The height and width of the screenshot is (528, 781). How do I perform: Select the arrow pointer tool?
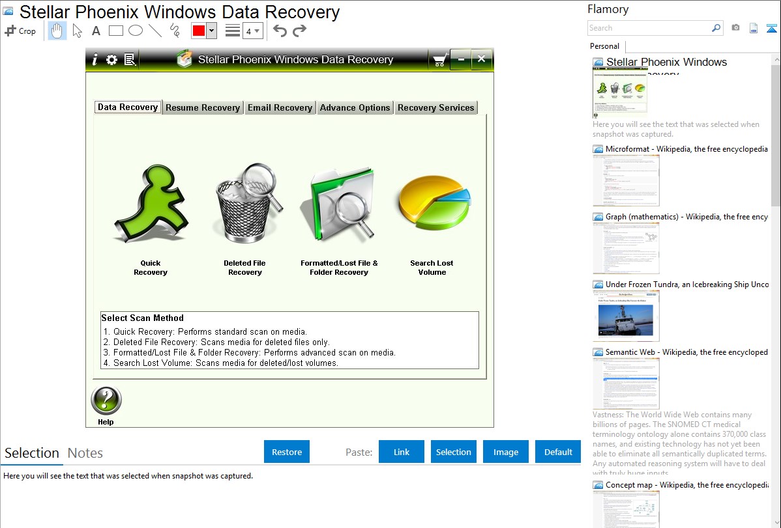click(78, 31)
